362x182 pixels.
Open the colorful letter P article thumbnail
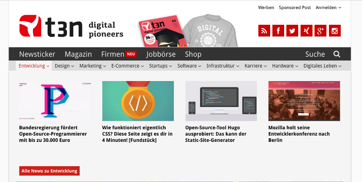click(x=55, y=101)
